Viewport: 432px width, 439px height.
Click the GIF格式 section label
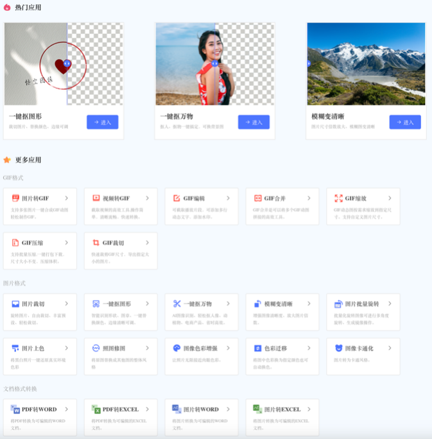click(x=13, y=178)
